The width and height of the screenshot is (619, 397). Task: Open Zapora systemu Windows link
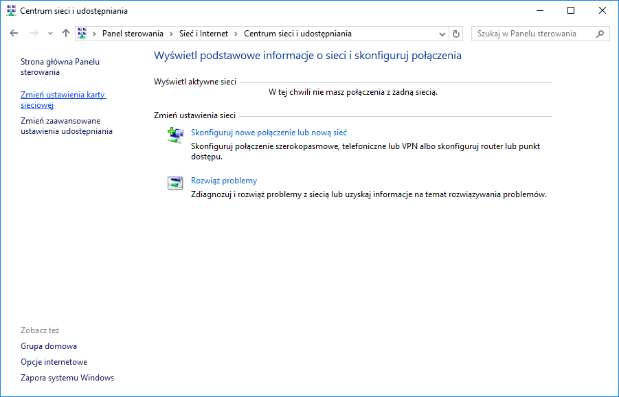(x=67, y=378)
